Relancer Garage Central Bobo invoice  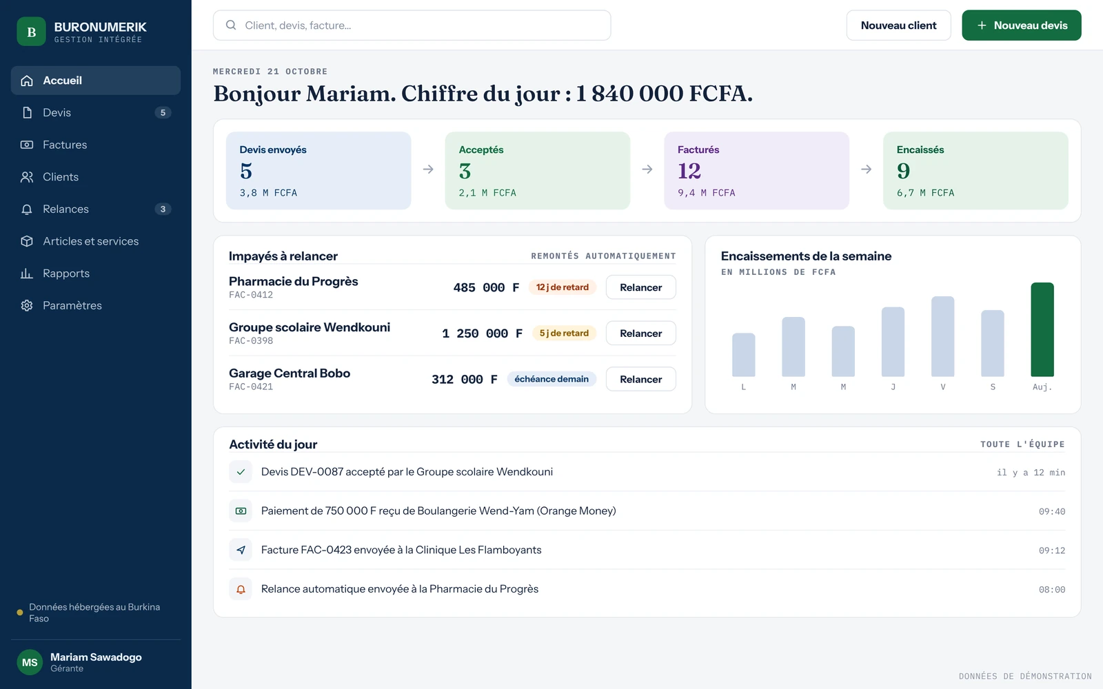(x=640, y=379)
